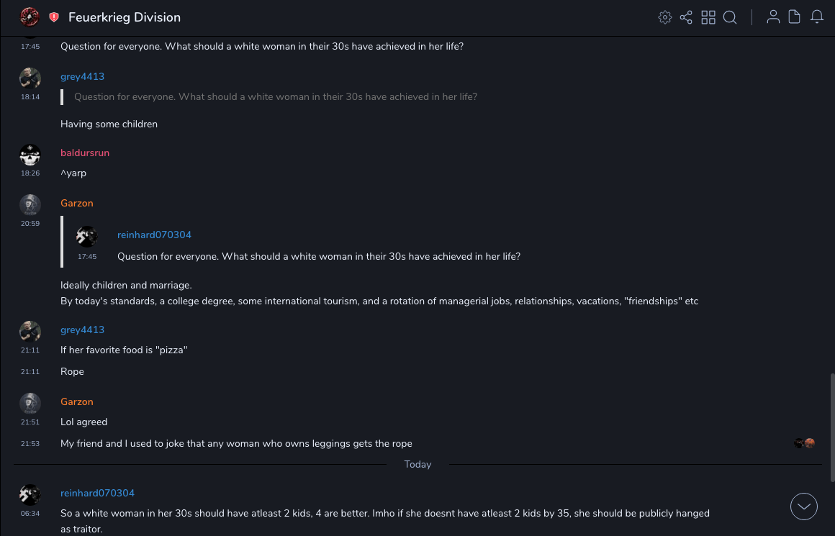Open the files document icon

point(794,17)
